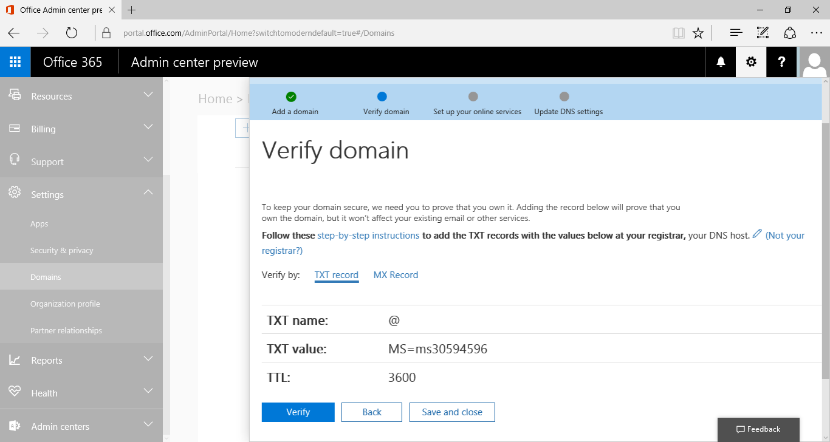
Task: Add page to favorites with star icon
Action: pos(698,33)
